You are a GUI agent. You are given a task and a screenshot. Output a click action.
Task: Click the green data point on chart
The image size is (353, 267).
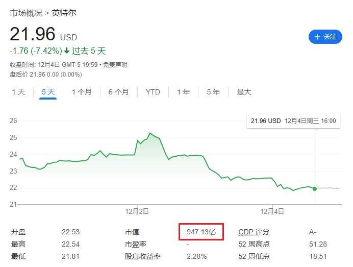coord(315,189)
